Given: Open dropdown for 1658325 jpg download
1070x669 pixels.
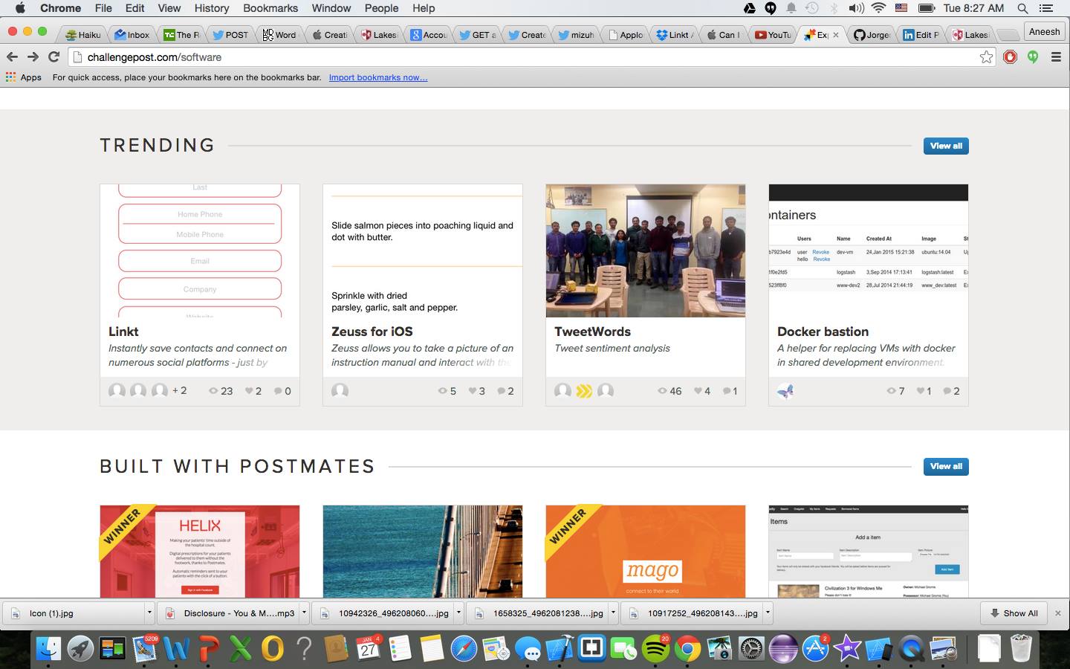Looking at the screenshot, I should click(x=613, y=613).
